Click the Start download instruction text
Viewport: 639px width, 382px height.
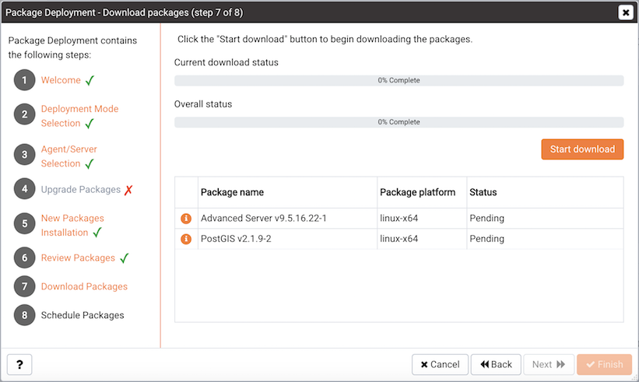pos(325,40)
